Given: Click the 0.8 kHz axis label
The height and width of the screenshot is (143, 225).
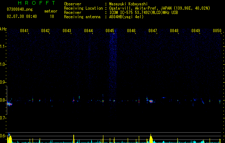Looking at the screenshot, I should [x=3, y=100].
